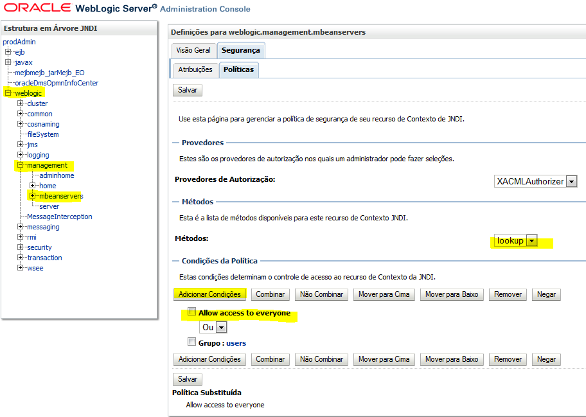Screen dimensions: 586x417
Task: Click the weblogic tree link
Action: click(x=28, y=93)
